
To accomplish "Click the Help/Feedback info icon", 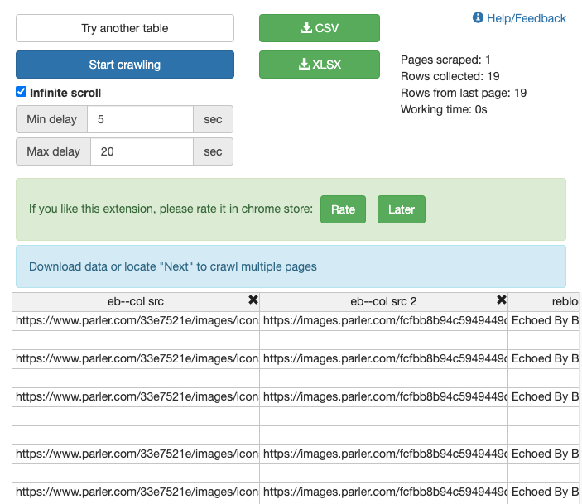I will pyautogui.click(x=478, y=18).
